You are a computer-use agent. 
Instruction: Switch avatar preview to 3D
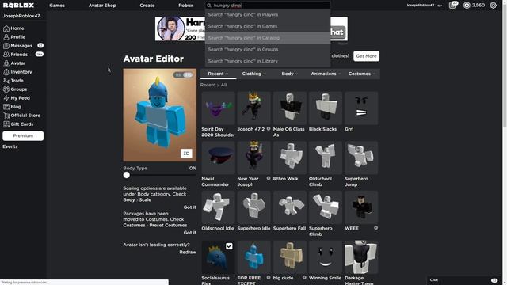click(x=186, y=154)
